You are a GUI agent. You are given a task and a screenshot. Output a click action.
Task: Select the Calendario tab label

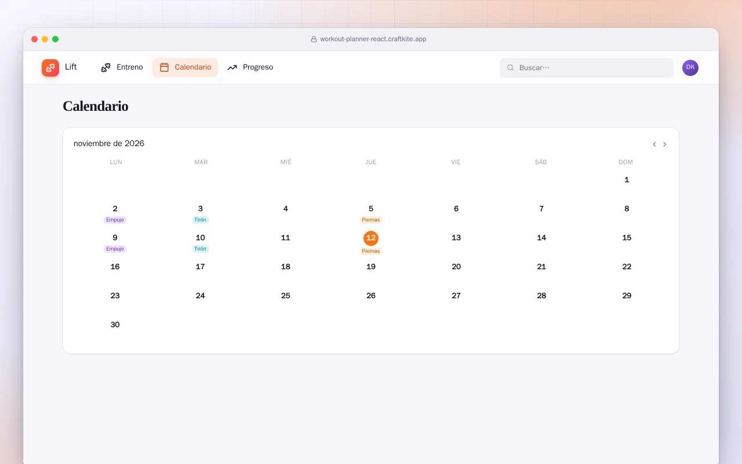[x=193, y=67]
